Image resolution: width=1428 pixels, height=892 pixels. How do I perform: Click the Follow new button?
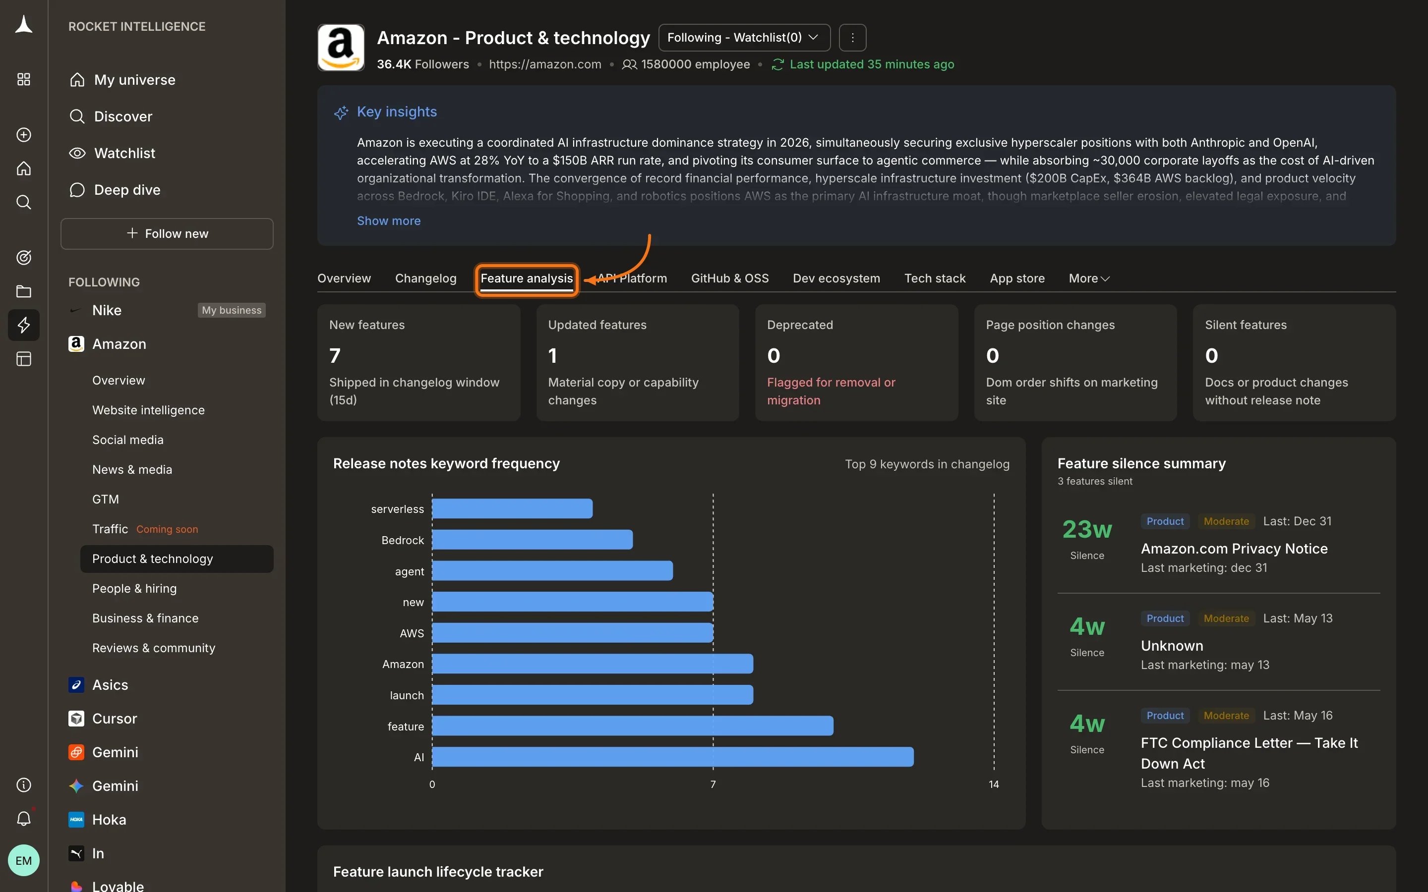[167, 233]
